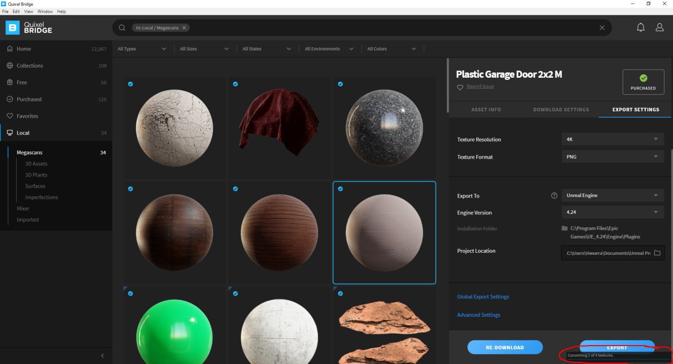
Task: Click the Project Location path field
Action: pyautogui.click(x=613, y=253)
